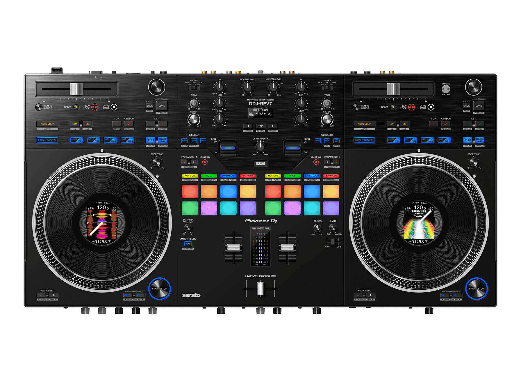521x382 pixels.
Task: Turn on Sync for the right deck
Action: 431,107
